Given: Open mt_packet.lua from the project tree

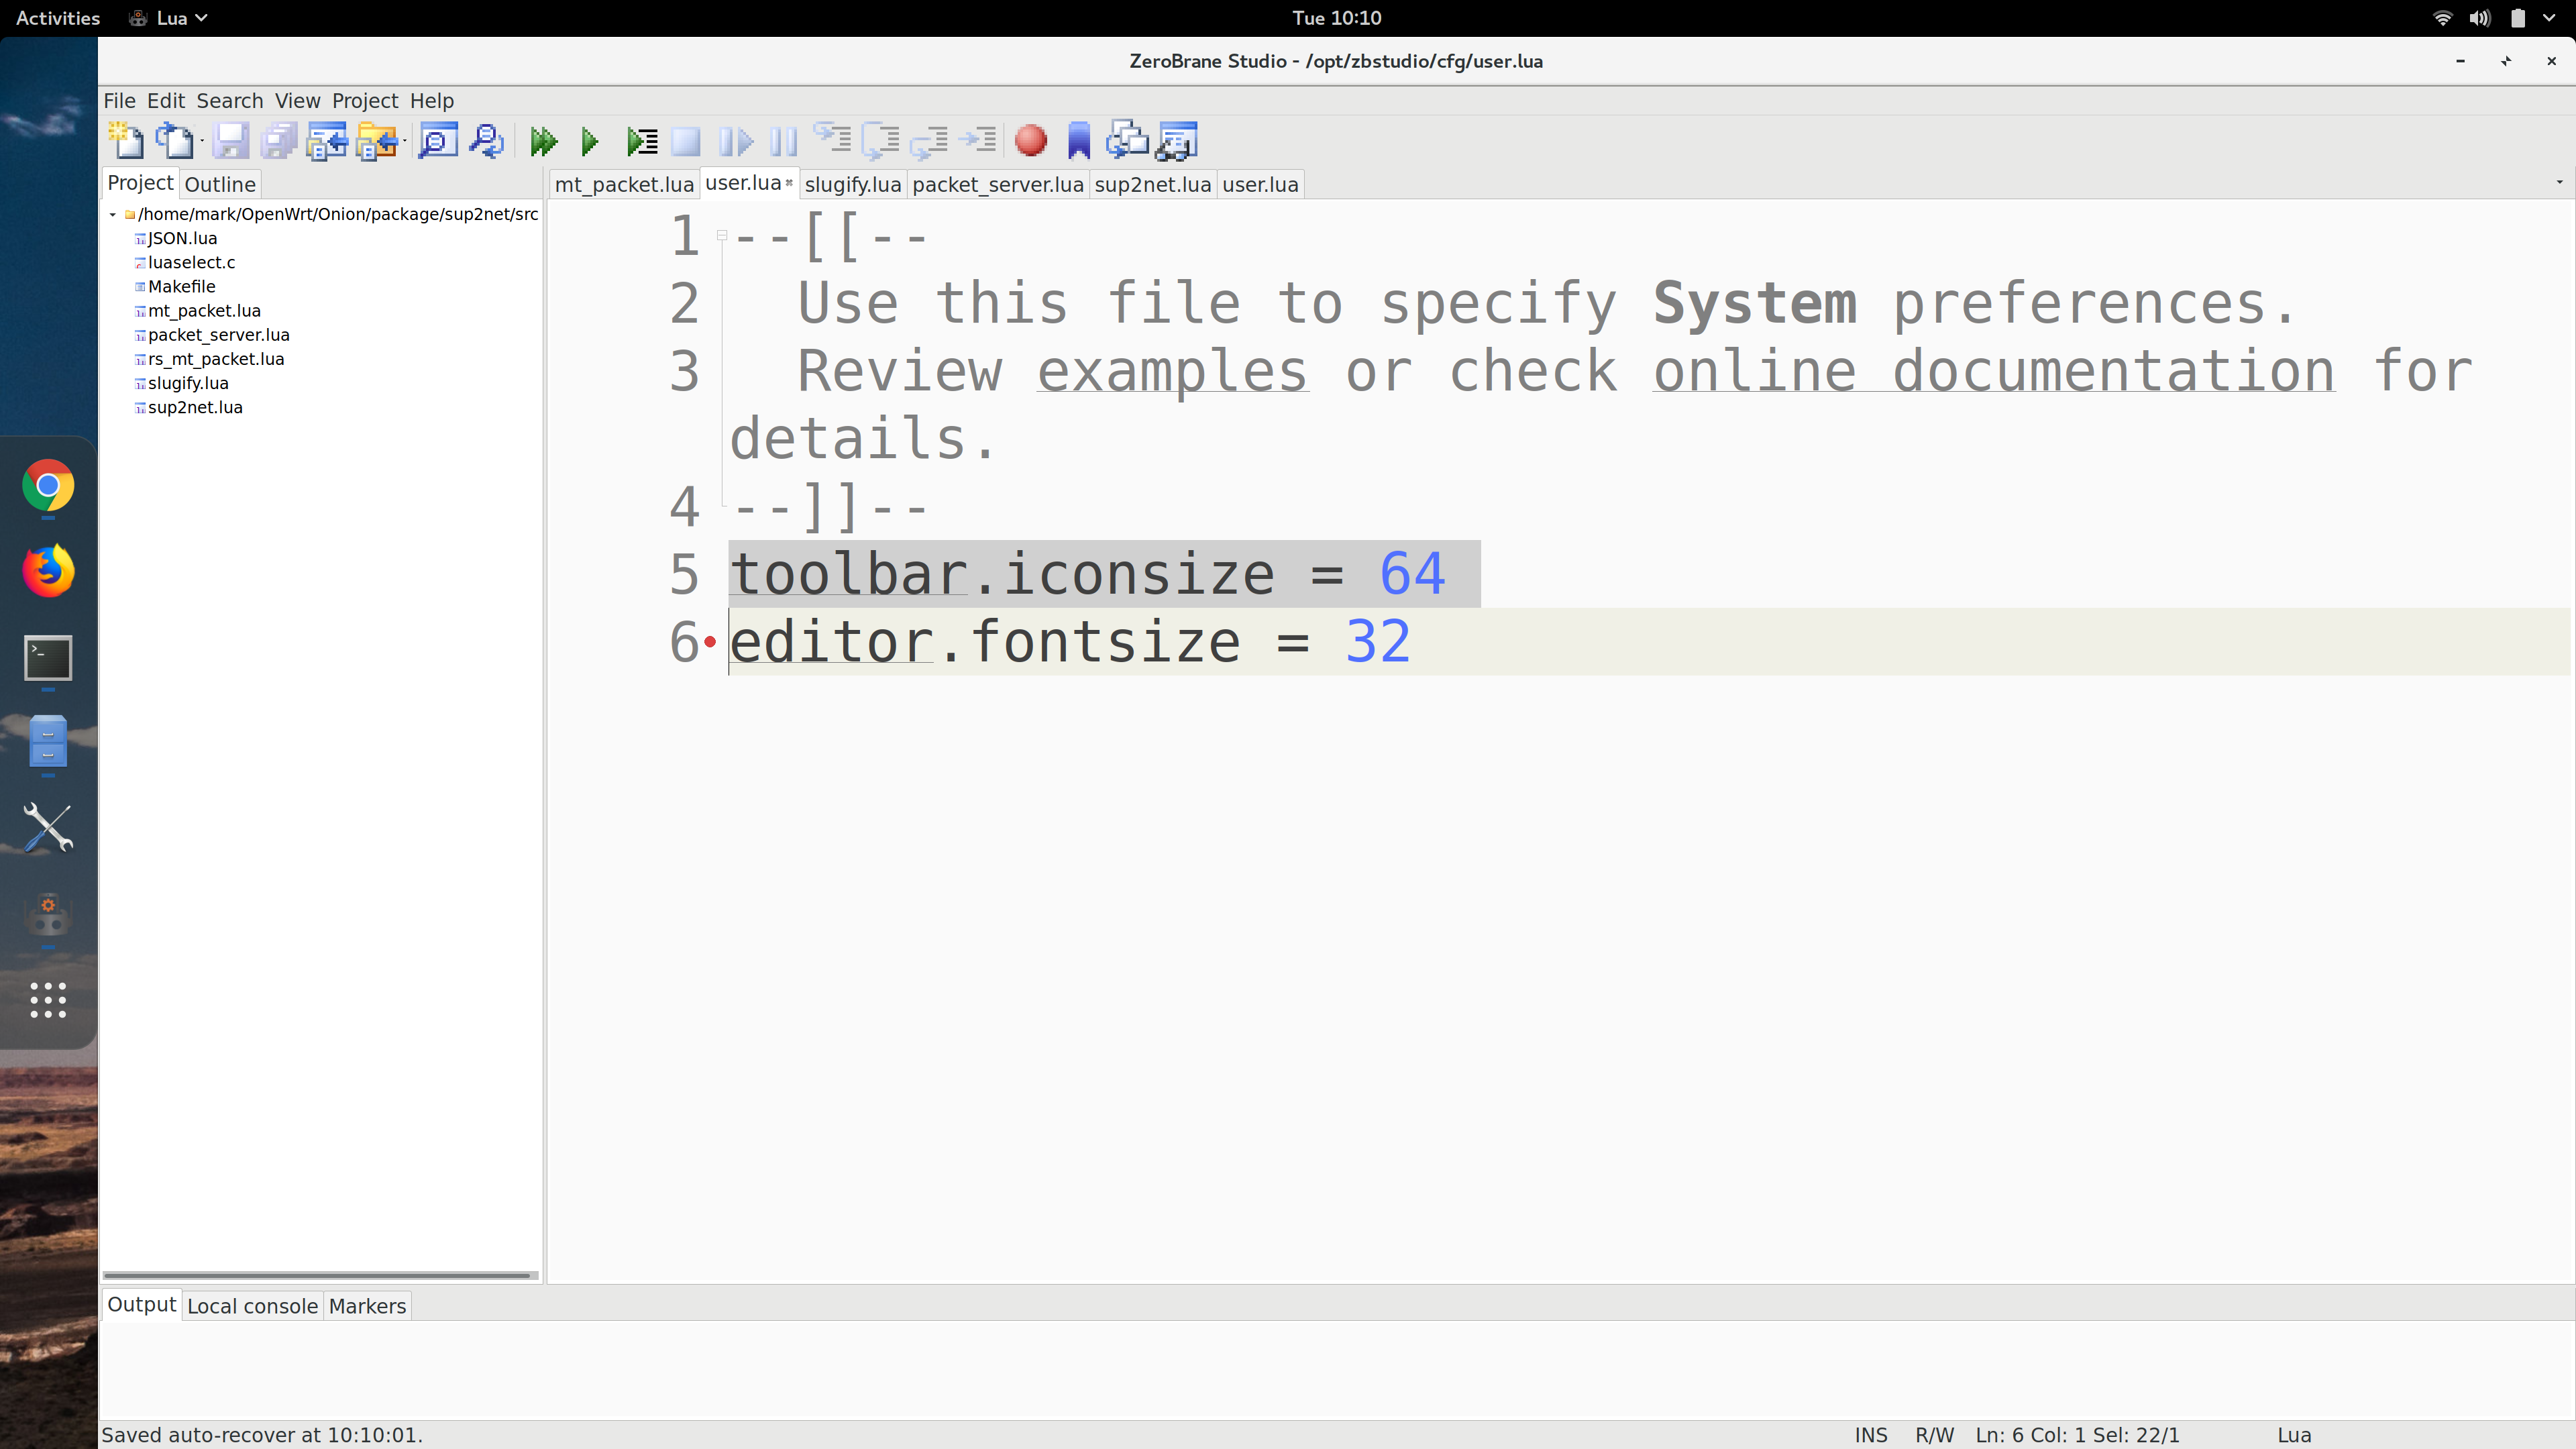Looking at the screenshot, I should point(205,310).
